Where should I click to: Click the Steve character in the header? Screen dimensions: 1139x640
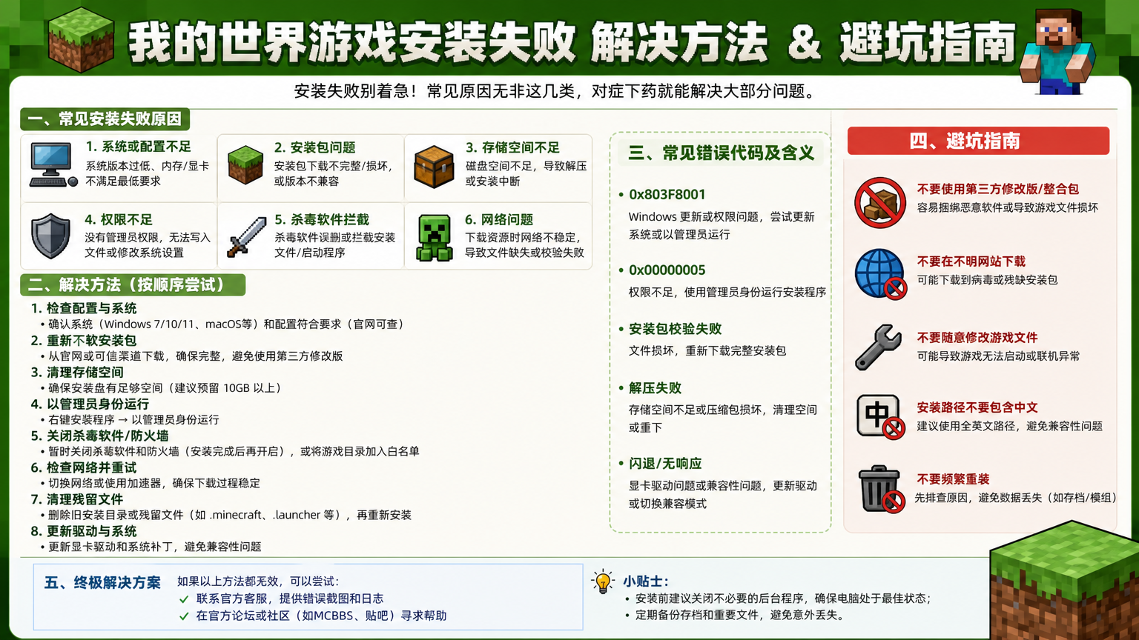(1057, 52)
